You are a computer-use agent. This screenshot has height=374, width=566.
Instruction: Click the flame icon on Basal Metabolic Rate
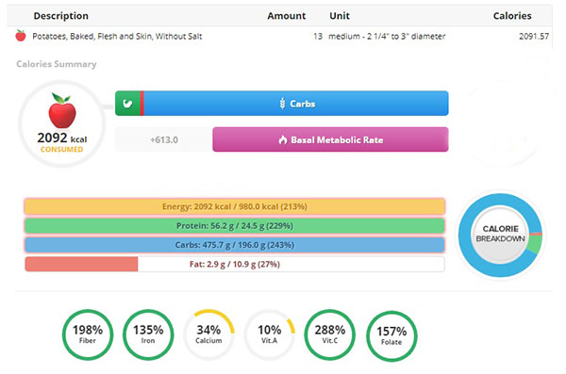[x=283, y=140]
